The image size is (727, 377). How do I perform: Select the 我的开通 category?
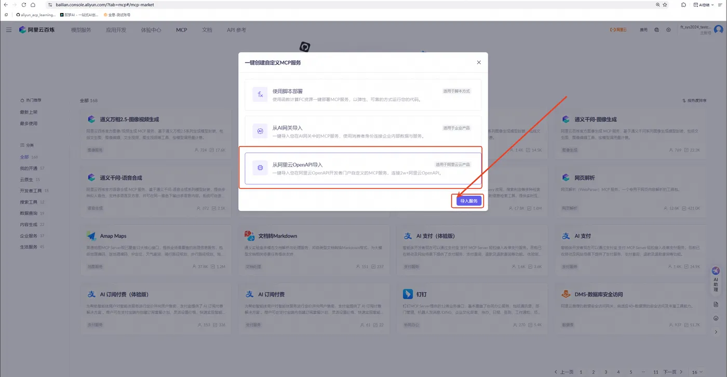coord(32,168)
